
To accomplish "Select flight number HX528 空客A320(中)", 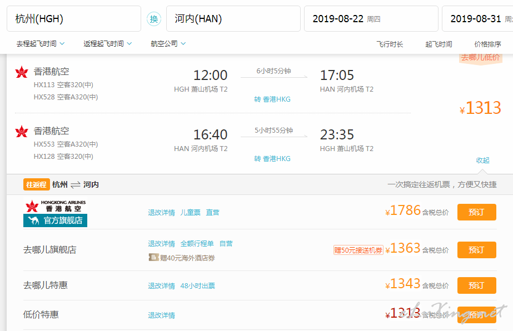I will click(x=66, y=97).
